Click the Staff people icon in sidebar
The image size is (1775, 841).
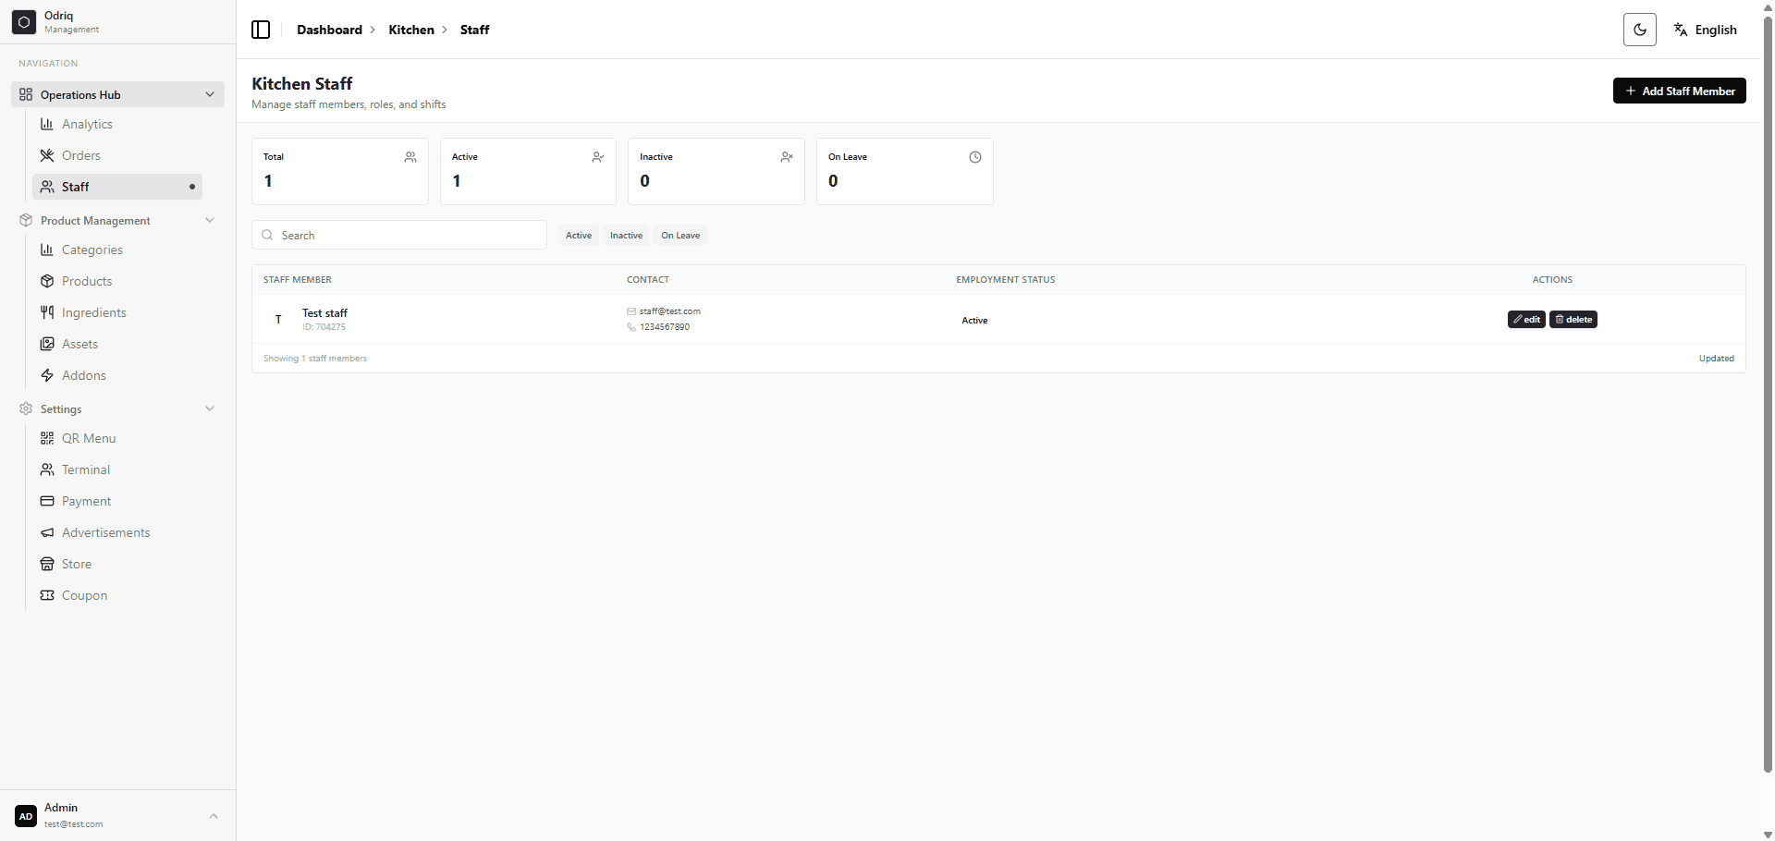click(x=47, y=187)
